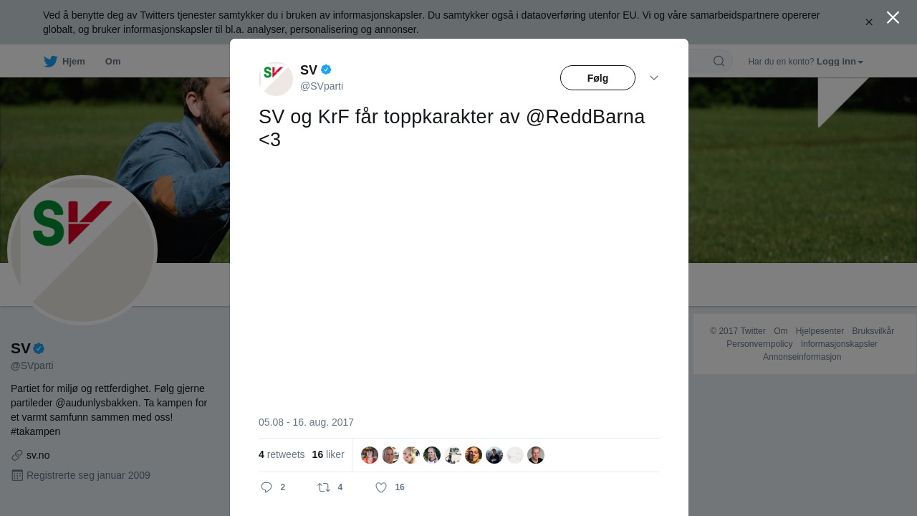Open the sv.no website link
Image resolution: width=917 pixels, height=516 pixels.
(38, 455)
